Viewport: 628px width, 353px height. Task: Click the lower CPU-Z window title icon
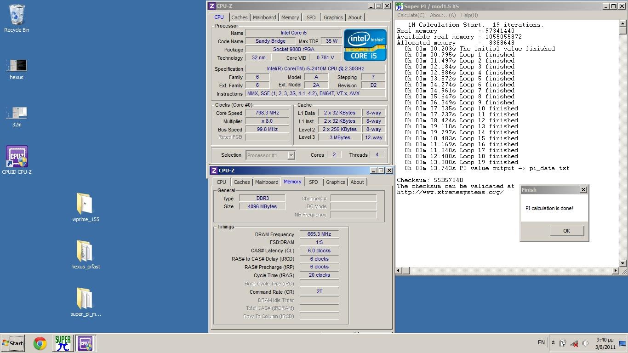point(214,171)
